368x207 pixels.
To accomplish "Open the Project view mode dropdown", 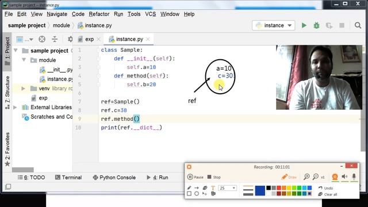I will [x=25, y=39].
